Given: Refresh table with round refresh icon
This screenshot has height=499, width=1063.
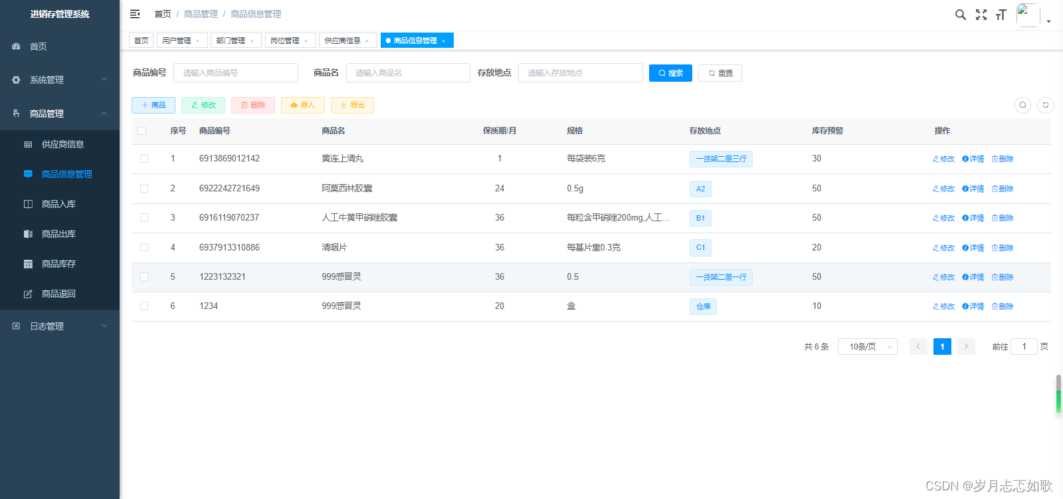Looking at the screenshot, I should point(1046,105).
